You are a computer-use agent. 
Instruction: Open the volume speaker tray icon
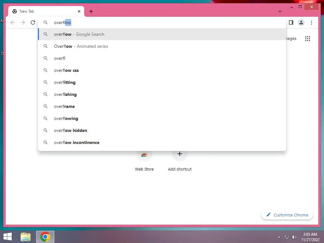tap(294, 237)
